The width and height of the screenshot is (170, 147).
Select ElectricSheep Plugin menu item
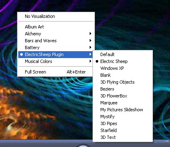point(56,54)
